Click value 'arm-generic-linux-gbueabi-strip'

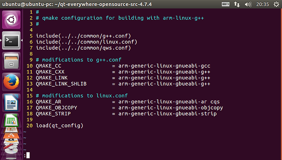coord(168,114)
